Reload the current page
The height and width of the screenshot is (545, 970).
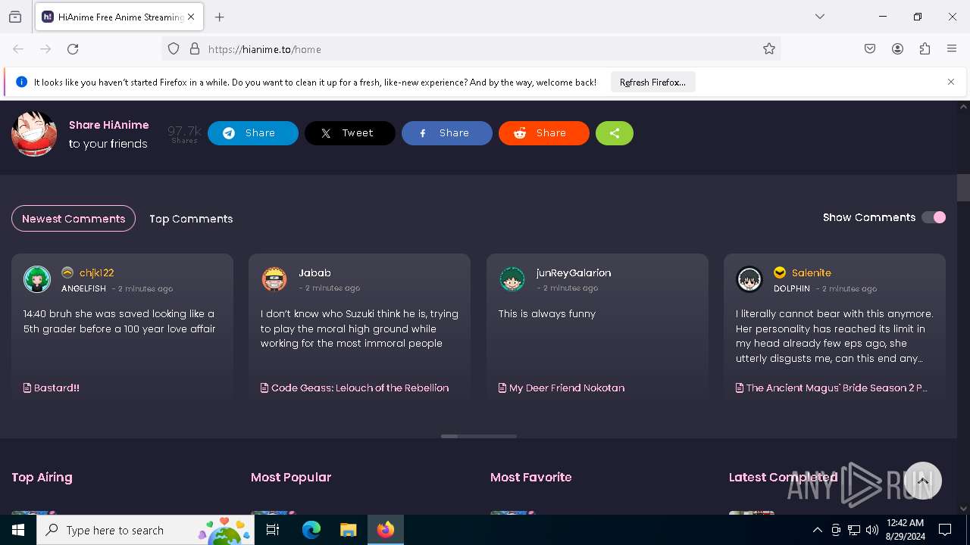click(x=73, y=49)
